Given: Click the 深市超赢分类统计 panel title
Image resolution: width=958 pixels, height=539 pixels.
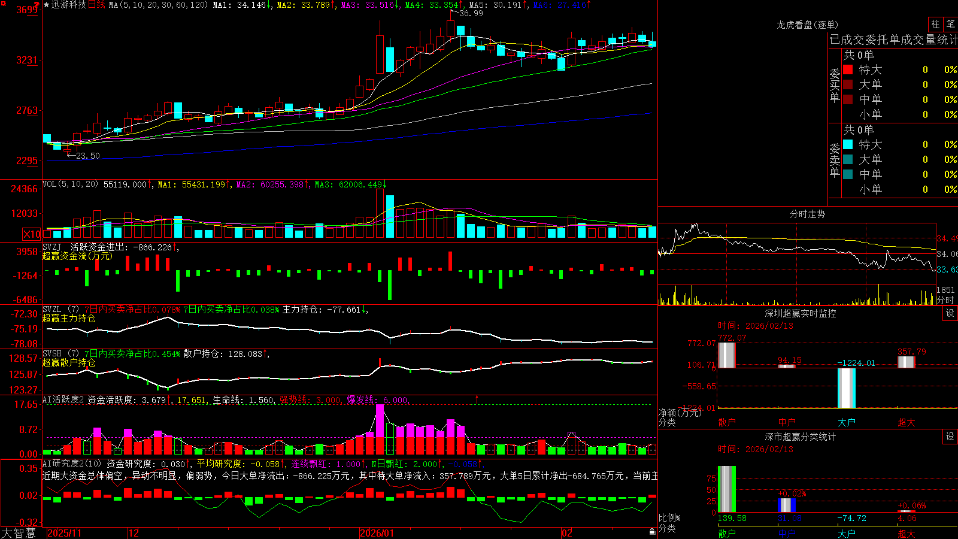Looking at the screenshot, I should pyautogui.click(x=801, y=437).
